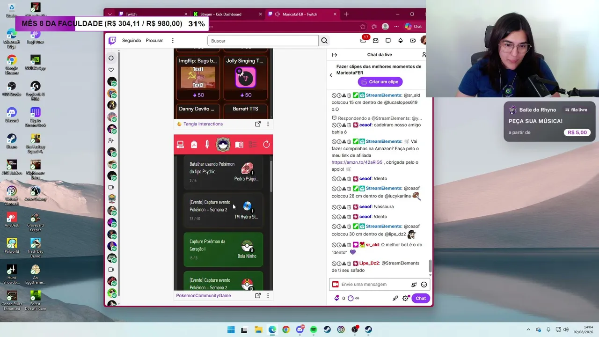The width and height of the screenshot is (599, 337).
Task: Show hidden system tray icons
Action: coord(528,330)
